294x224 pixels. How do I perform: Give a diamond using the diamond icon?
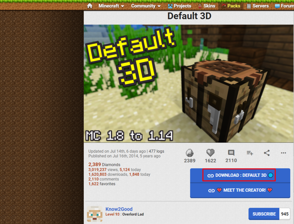point(190,153)
